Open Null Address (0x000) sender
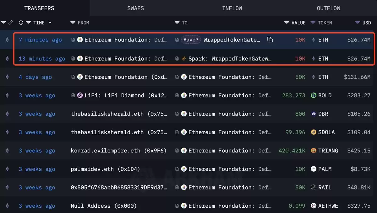The height and width of the screenshot is (213, 377). (x=104, y=206)
